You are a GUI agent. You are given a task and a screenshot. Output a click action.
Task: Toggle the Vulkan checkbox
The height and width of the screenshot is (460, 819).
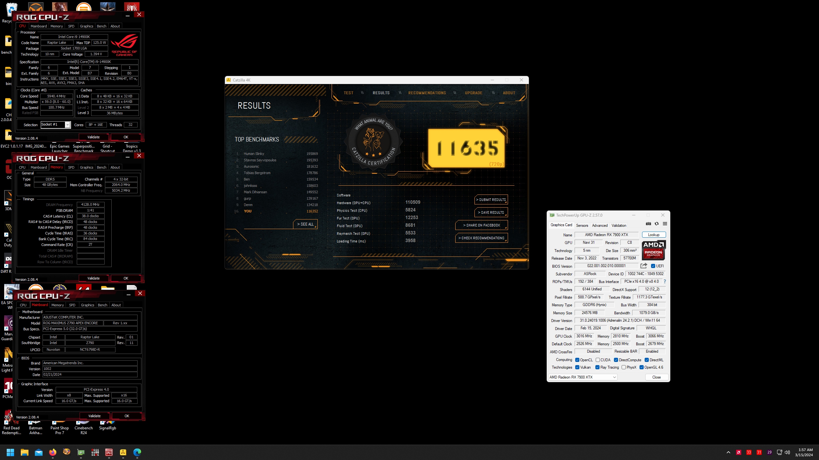click(x=577, y=367)
